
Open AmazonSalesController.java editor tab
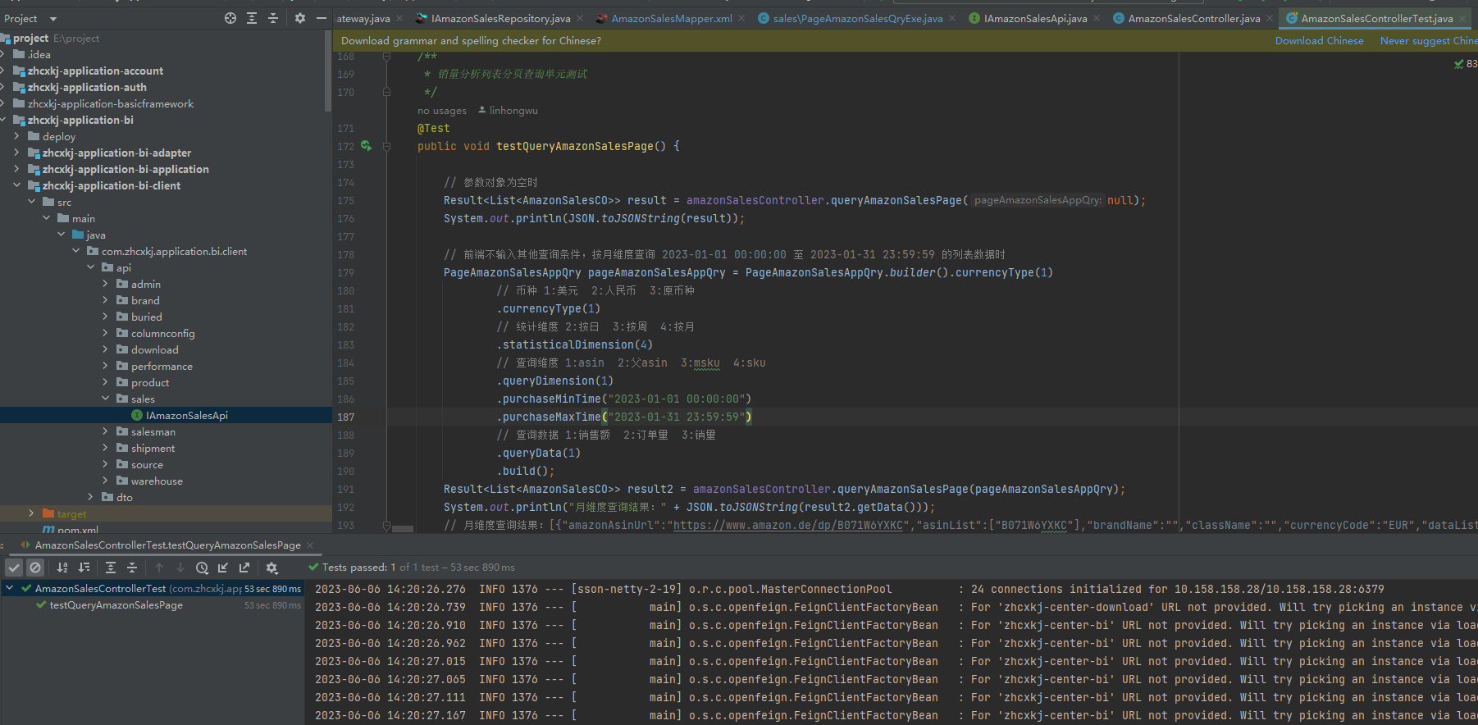[1193, 18]
